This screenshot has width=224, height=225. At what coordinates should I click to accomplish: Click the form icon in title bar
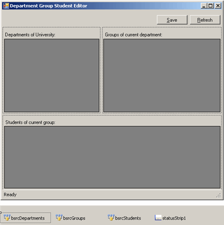pyautogui.click(x=6, y=6)
